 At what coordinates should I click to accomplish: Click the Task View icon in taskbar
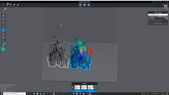click(31, 94)
